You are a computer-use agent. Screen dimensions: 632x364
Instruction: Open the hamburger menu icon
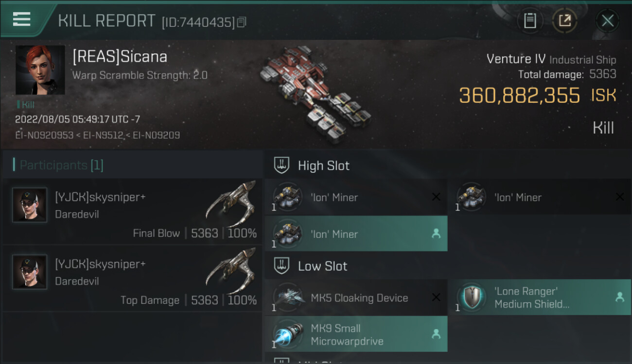point(22,19)
